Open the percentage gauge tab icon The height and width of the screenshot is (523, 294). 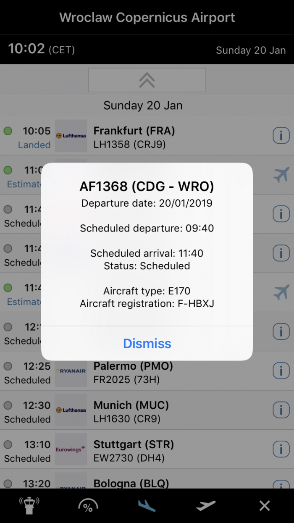88,505
